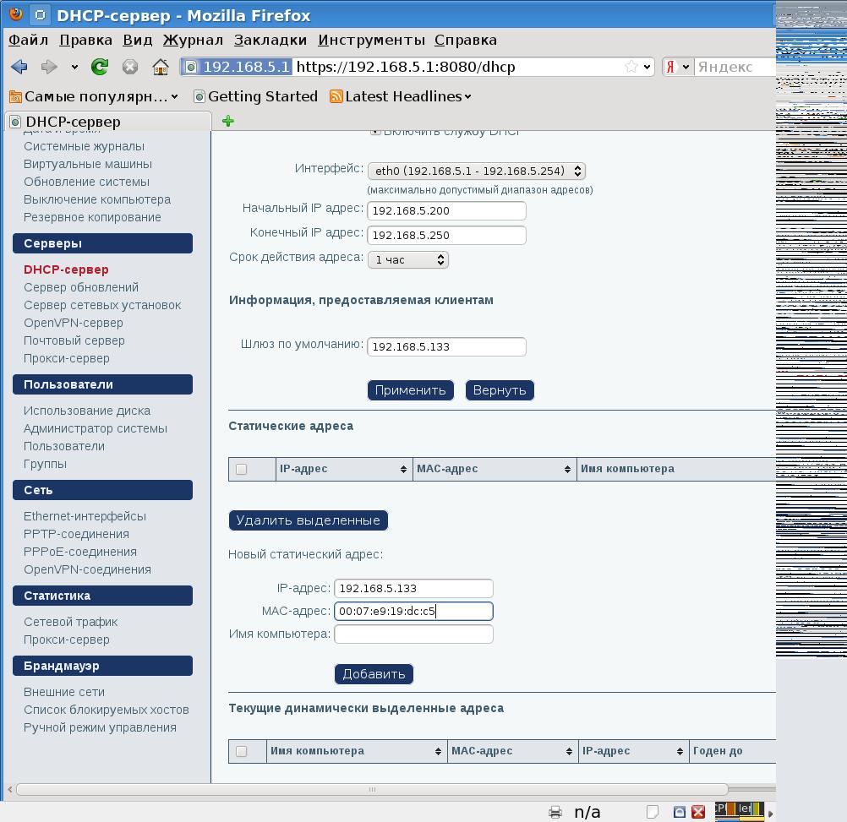Click the Forward navigation arrow

pos(49,67)
